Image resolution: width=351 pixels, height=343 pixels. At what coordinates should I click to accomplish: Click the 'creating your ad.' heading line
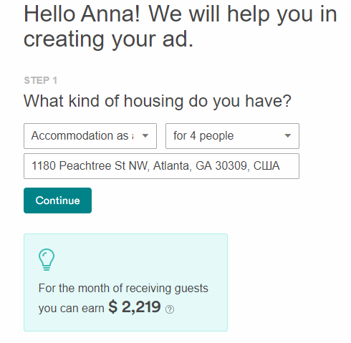point(108,39)
